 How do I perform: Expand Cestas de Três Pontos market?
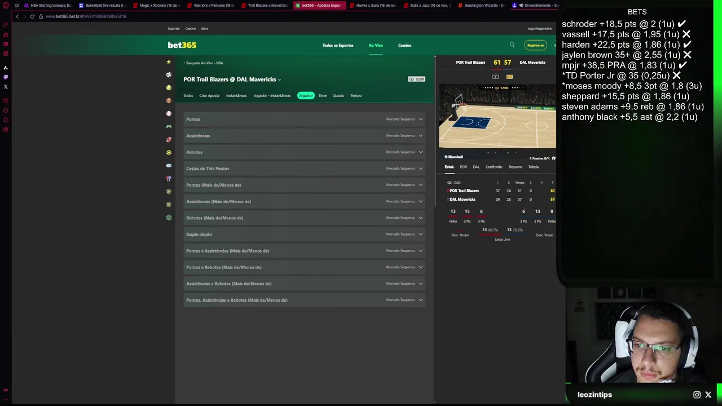pyautogui.click(x=305, y=168)
